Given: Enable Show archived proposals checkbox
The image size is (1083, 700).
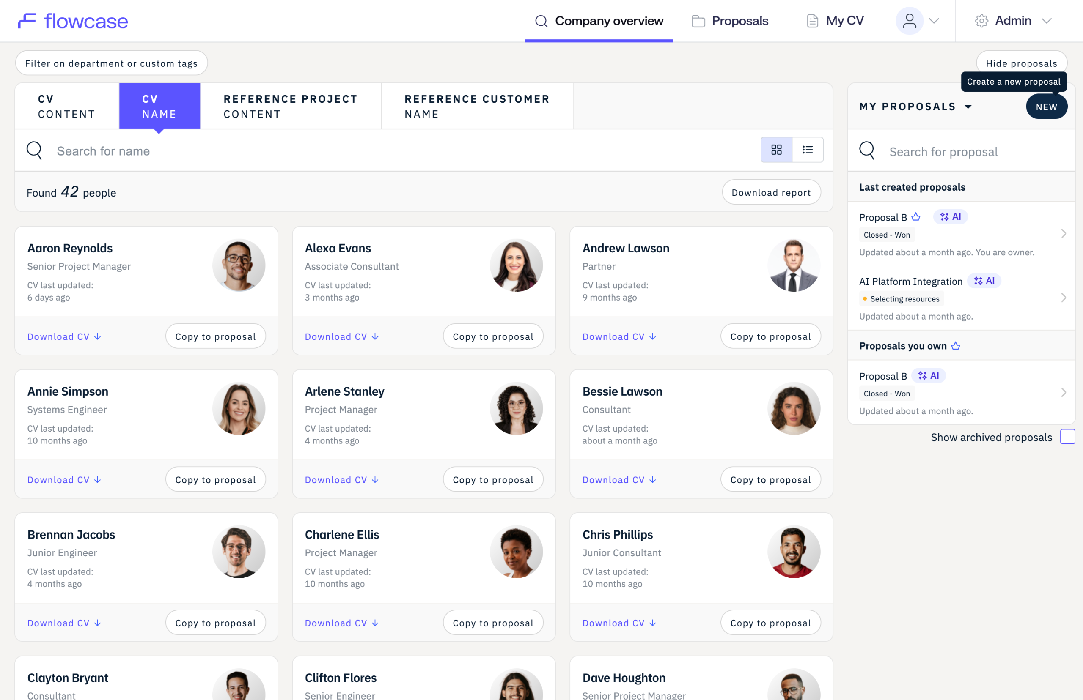Looking at the screenshot, I should (x=1067, y=437).
